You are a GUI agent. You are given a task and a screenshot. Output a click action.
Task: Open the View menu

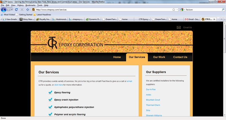(13, 5)
